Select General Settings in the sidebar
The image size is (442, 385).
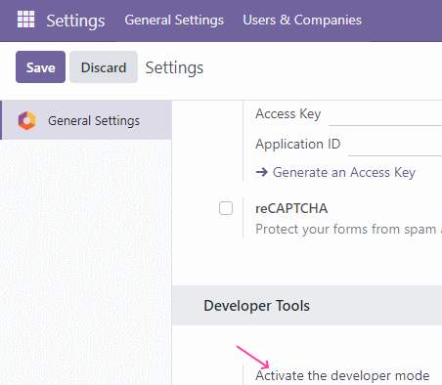tap(86, 120)
